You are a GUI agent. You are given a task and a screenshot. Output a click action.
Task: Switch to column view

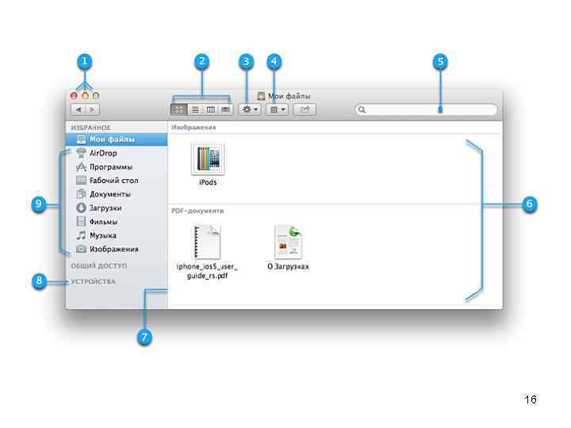point(210,109)
